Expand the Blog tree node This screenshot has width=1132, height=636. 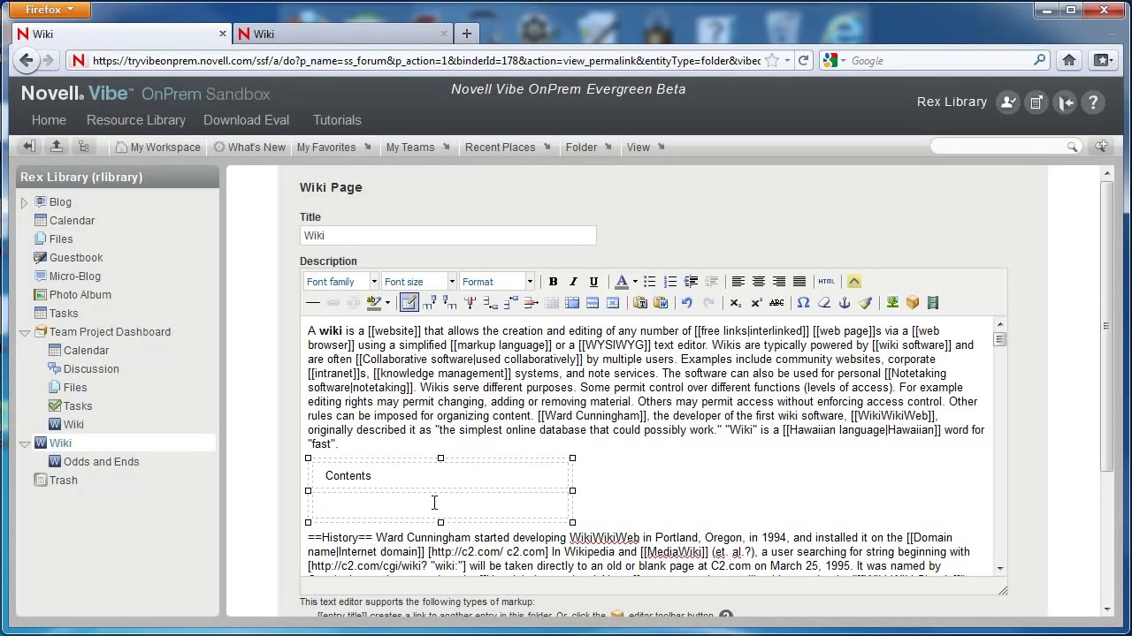coord(25,202)
